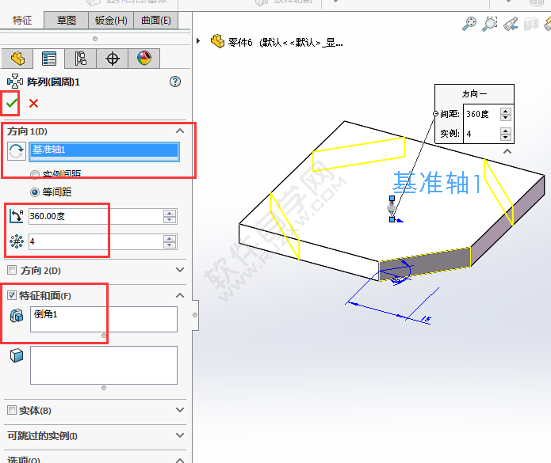Click the faces to pattern icon

coord(17,355)
